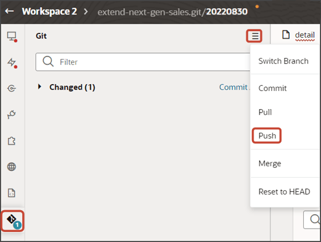Viewport: 321px width, 242px height.
Task: Click the extend-next-gen-sales.git/20220830 branch label
Action: [172, 12]
